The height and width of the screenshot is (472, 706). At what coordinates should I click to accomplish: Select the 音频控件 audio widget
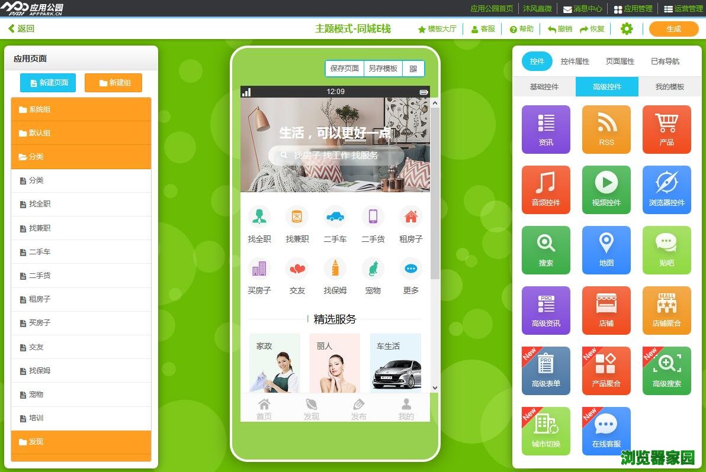pyautogui.click(x=545, y=190)
